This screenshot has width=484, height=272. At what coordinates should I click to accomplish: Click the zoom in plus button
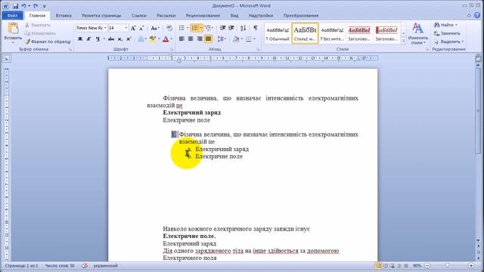point(471,265)
